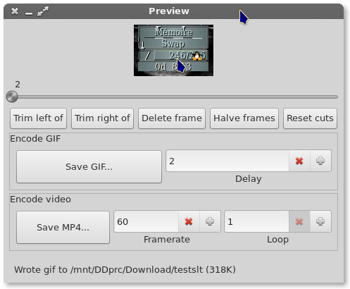The height and width of the screenshot is (289, 350).
Task: Save the recording as MP4
Action: point(63,227)
